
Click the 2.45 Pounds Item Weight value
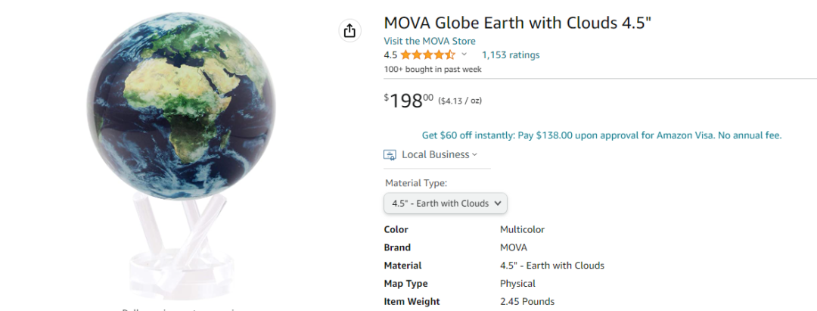pyautogui.click(x=527, y=302)
